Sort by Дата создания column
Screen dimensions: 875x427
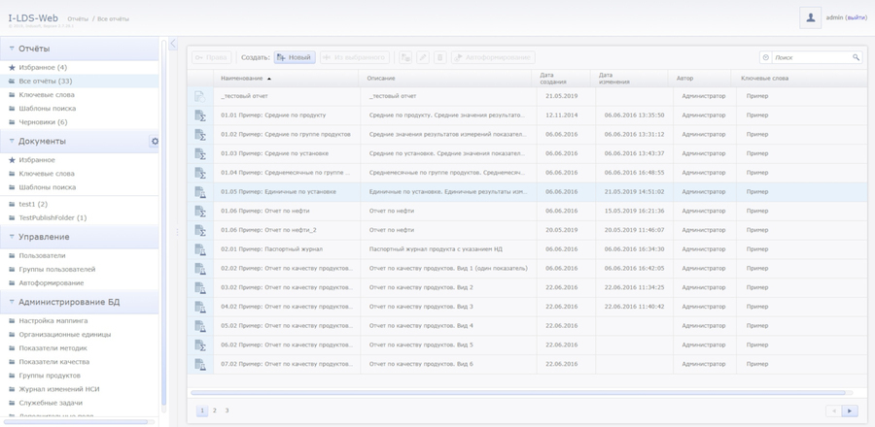551,79
